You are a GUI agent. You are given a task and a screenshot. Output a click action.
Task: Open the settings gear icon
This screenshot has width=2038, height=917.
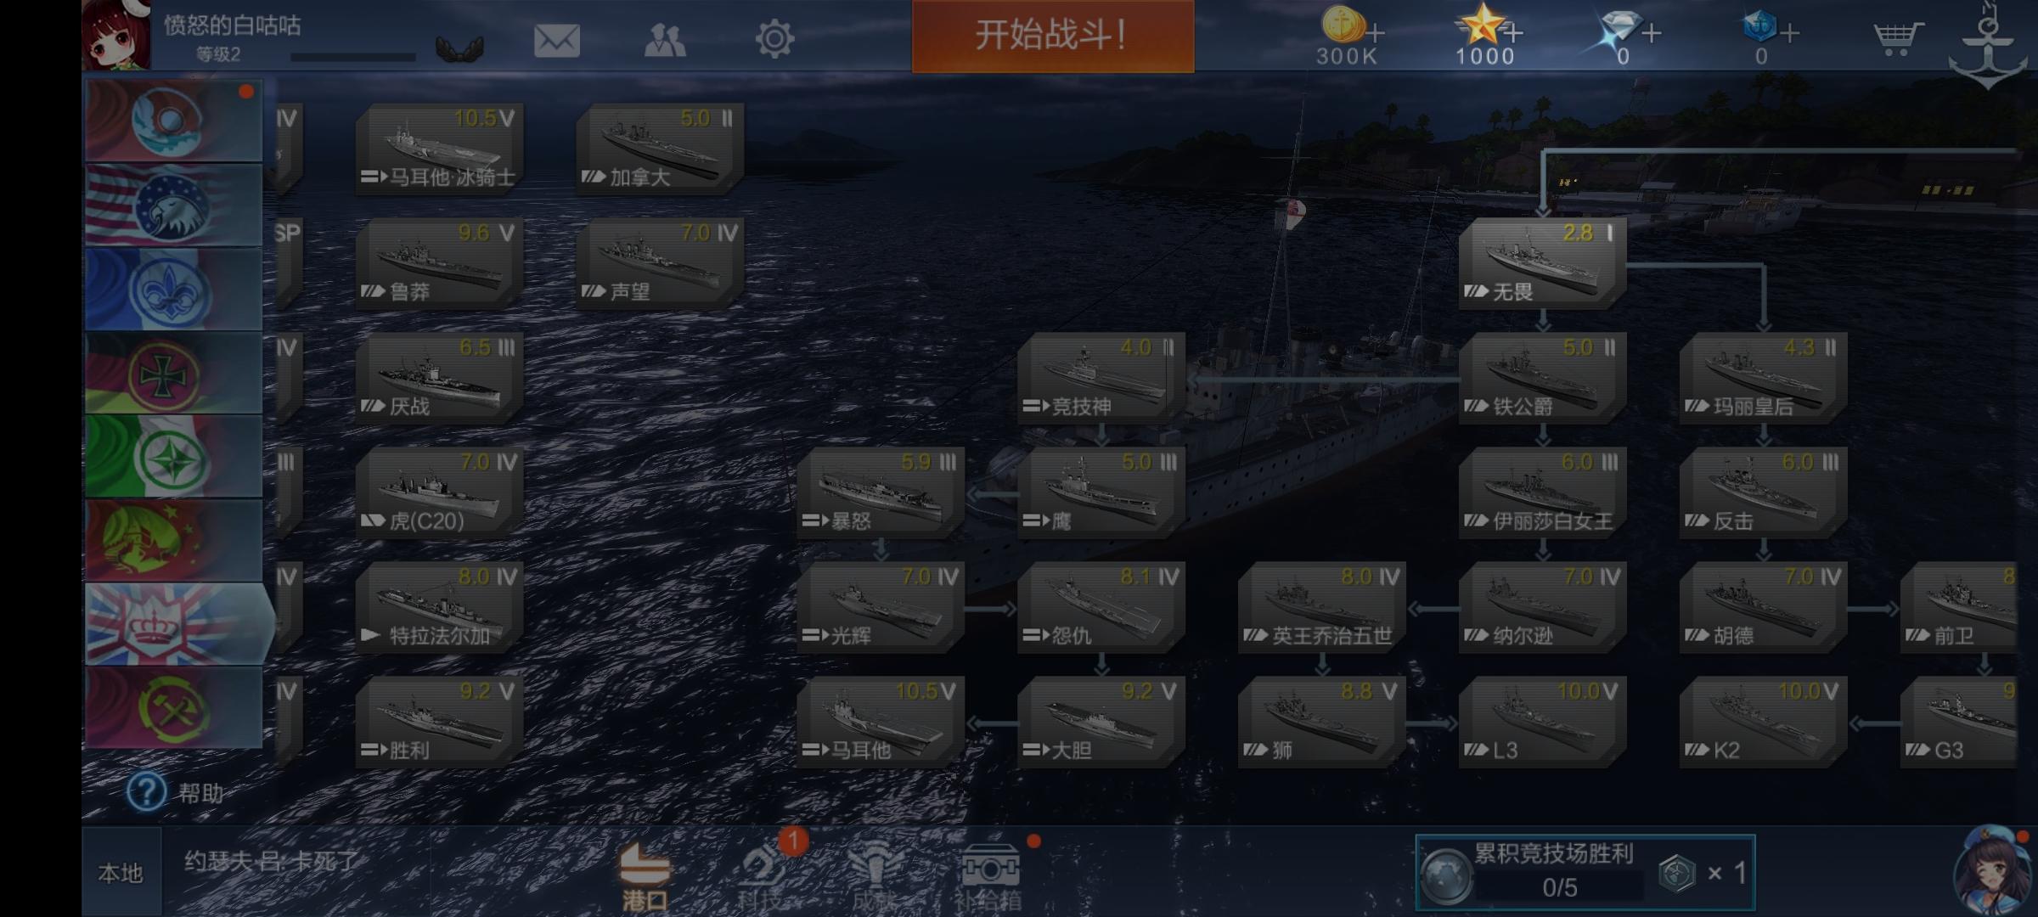pyautogui.click(x=774, y=39)
